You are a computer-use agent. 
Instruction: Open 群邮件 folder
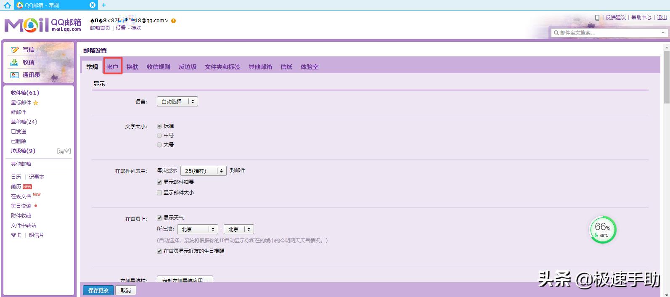tap(19, 112)
